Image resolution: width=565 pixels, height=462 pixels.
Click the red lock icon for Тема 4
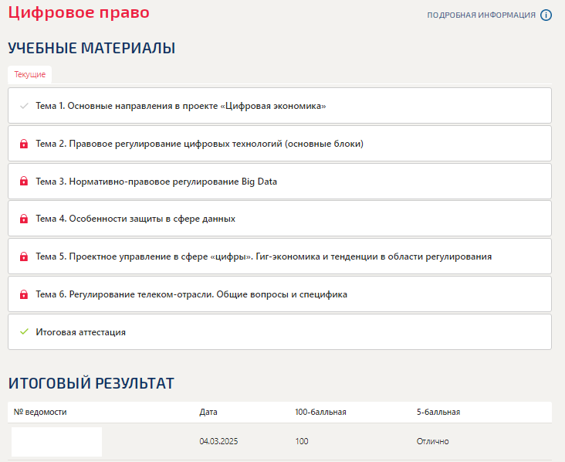coord(24,219)
